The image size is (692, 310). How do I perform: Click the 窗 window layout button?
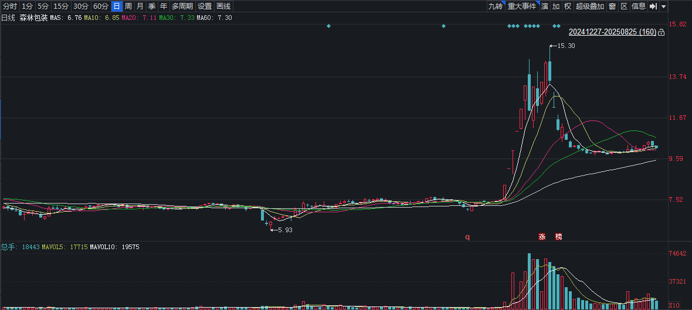pyautogui.click(x=613, y=6)
